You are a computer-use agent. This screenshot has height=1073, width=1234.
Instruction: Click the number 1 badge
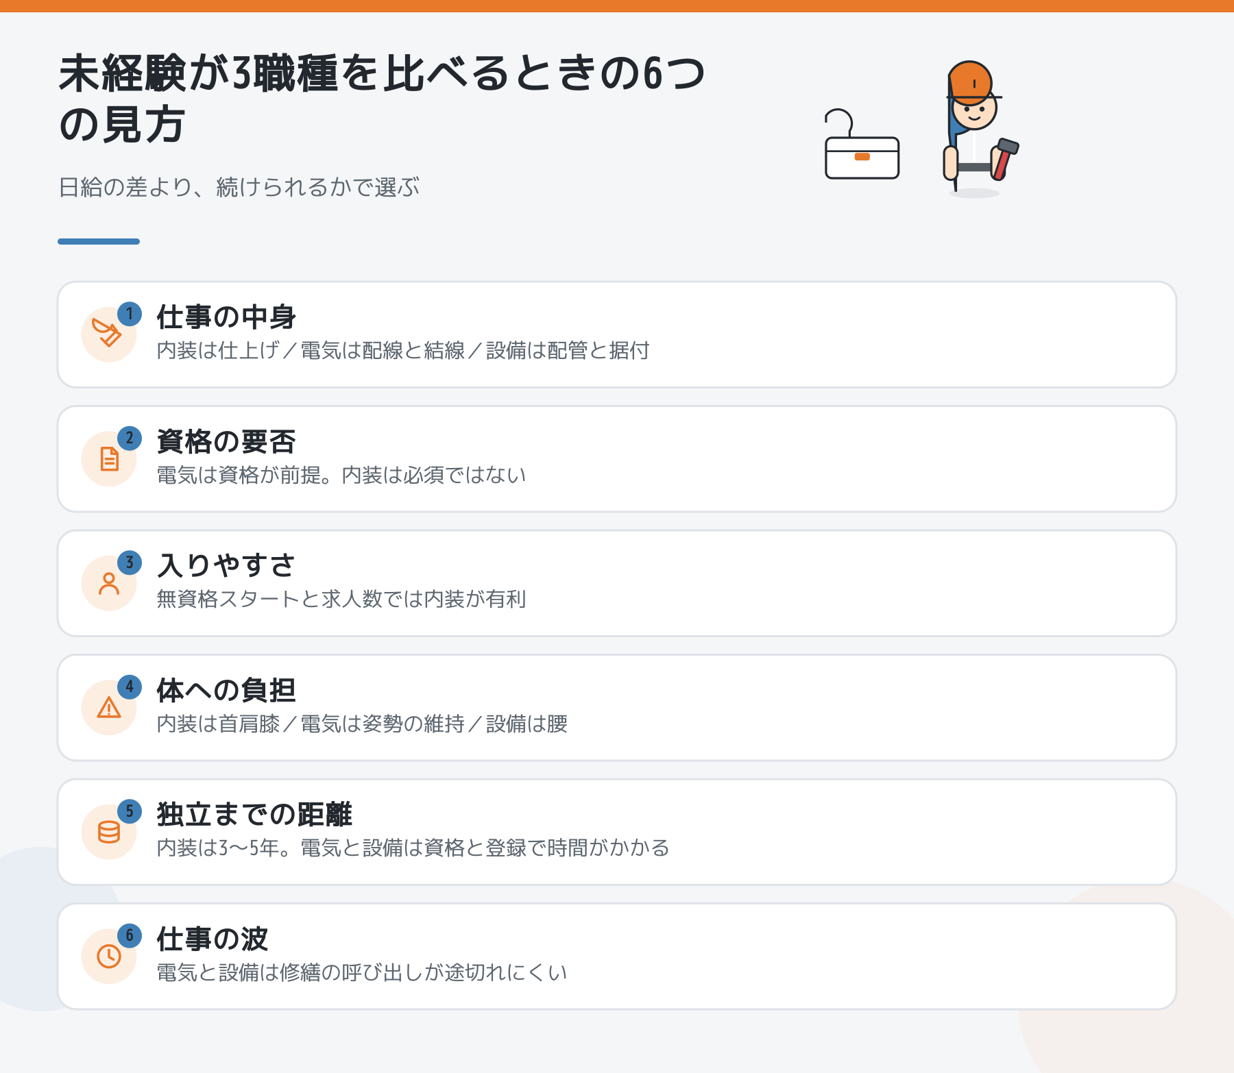130,314
